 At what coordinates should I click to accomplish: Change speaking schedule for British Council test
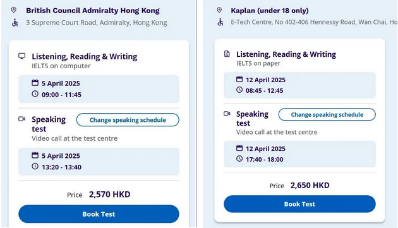(x=128, y=120)
